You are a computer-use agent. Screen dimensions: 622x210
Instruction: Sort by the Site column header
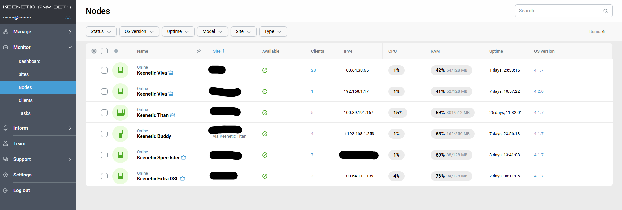click(217, 51)
